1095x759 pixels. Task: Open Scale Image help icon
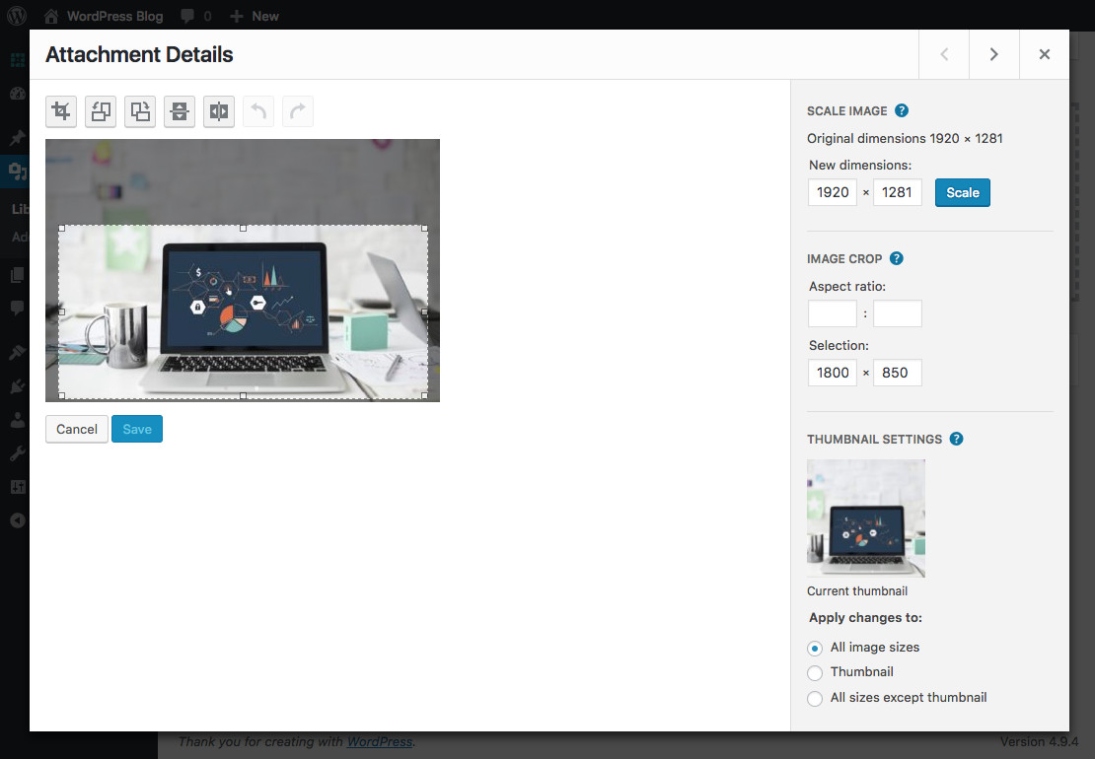[x=902, y=110]
